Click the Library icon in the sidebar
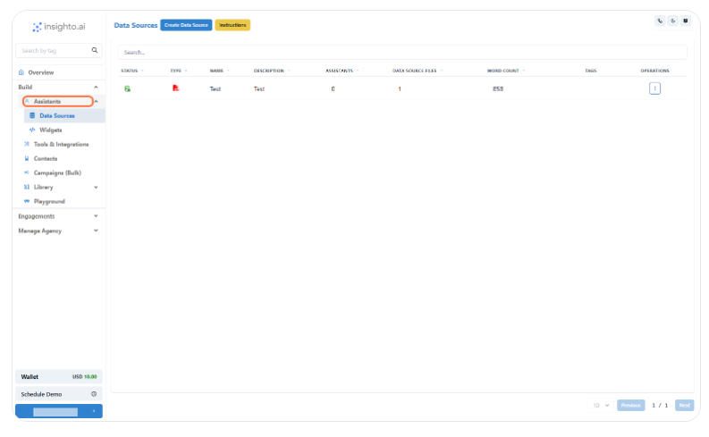Image resolution: width=709 pixels, height=437 pixels. pos(27,187)
